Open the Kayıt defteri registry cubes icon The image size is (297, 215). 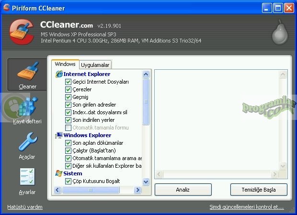tap(28, 106)
